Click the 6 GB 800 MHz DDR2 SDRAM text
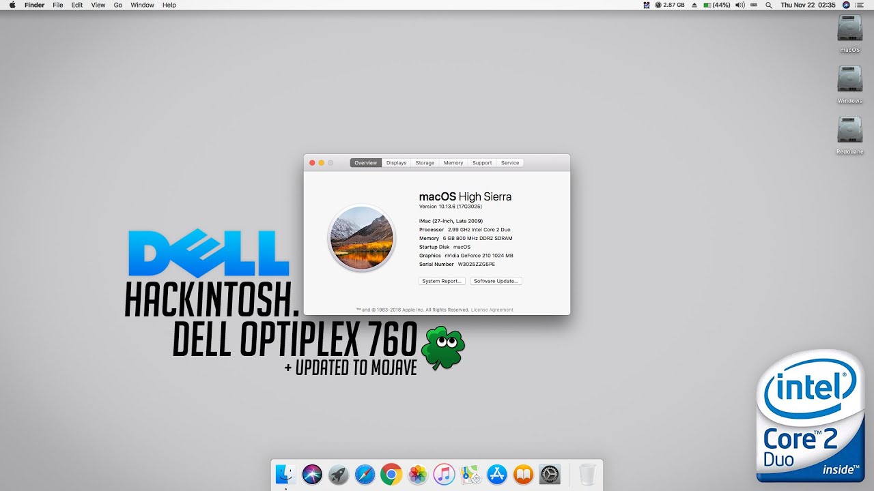874x491 pixels. (x=477, y=239)
